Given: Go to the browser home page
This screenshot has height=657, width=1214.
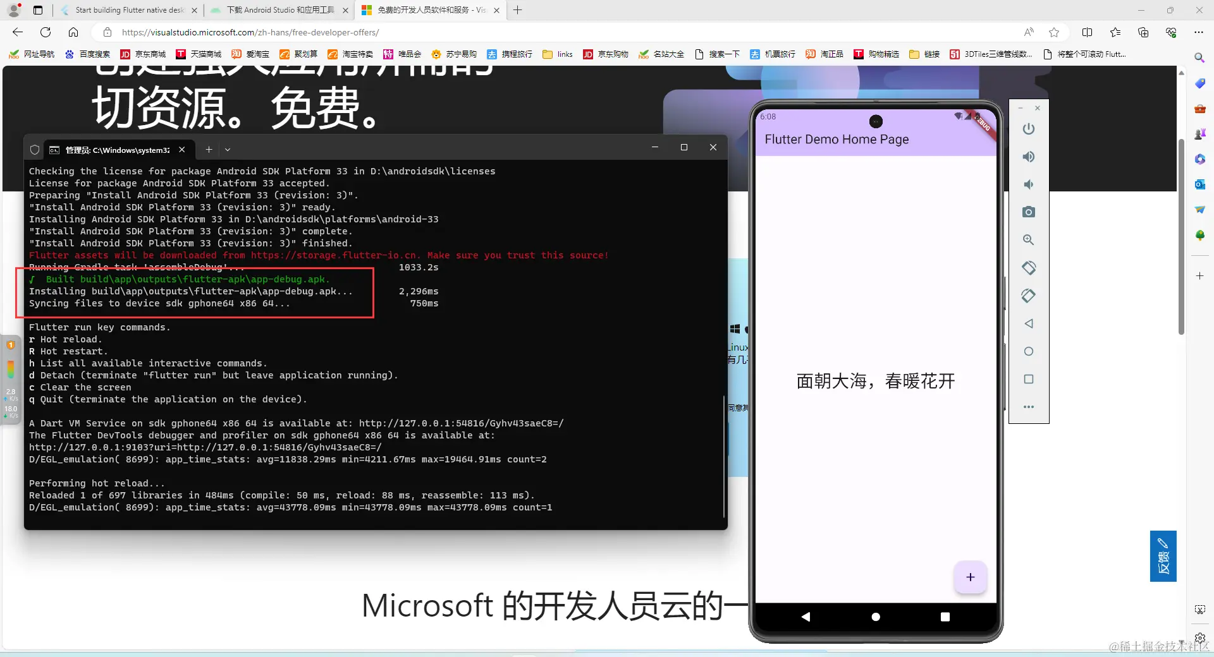Looking at the screenshot, I should tap(73, 32).
